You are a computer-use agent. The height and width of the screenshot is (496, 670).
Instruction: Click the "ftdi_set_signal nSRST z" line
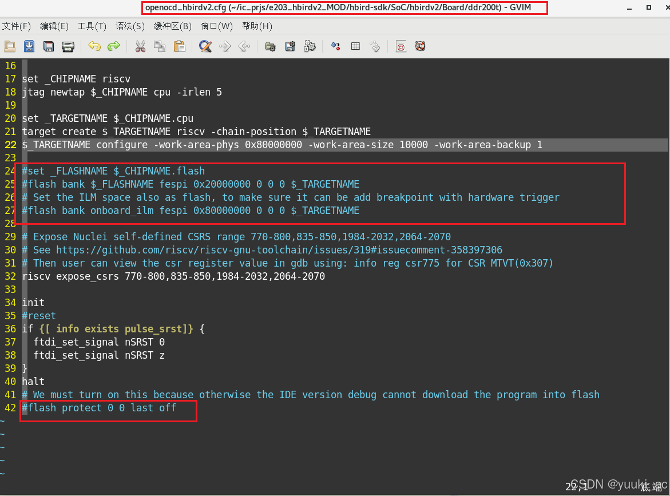[x=99, y=355]
